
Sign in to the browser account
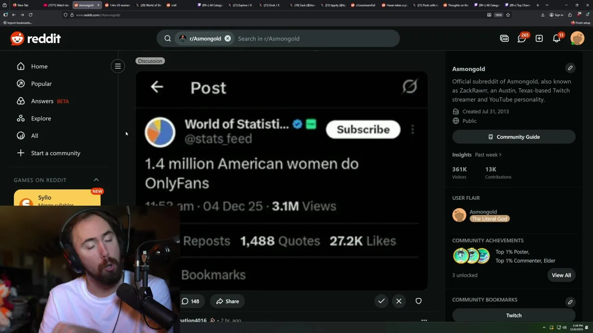(x=556, y=15)
